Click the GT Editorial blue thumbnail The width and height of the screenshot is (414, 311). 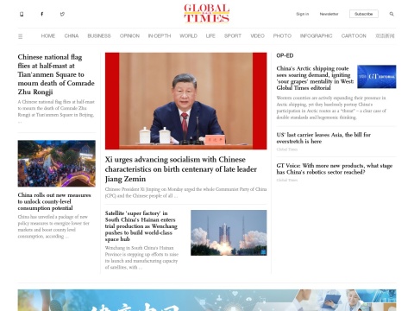[x=377, y=77]
